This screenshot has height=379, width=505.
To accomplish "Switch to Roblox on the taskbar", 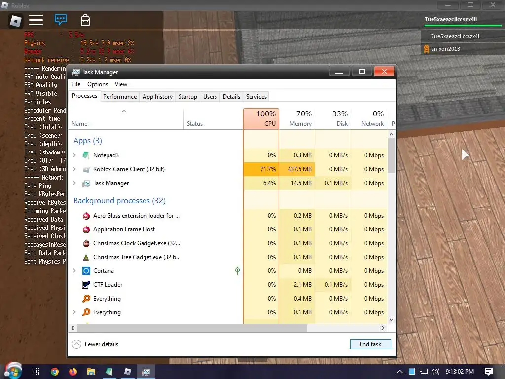I will click(128, 372).
